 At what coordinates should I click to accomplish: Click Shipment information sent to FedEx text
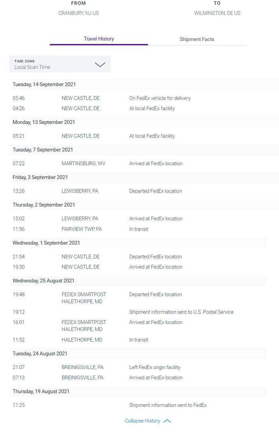[x=168, y=405]
